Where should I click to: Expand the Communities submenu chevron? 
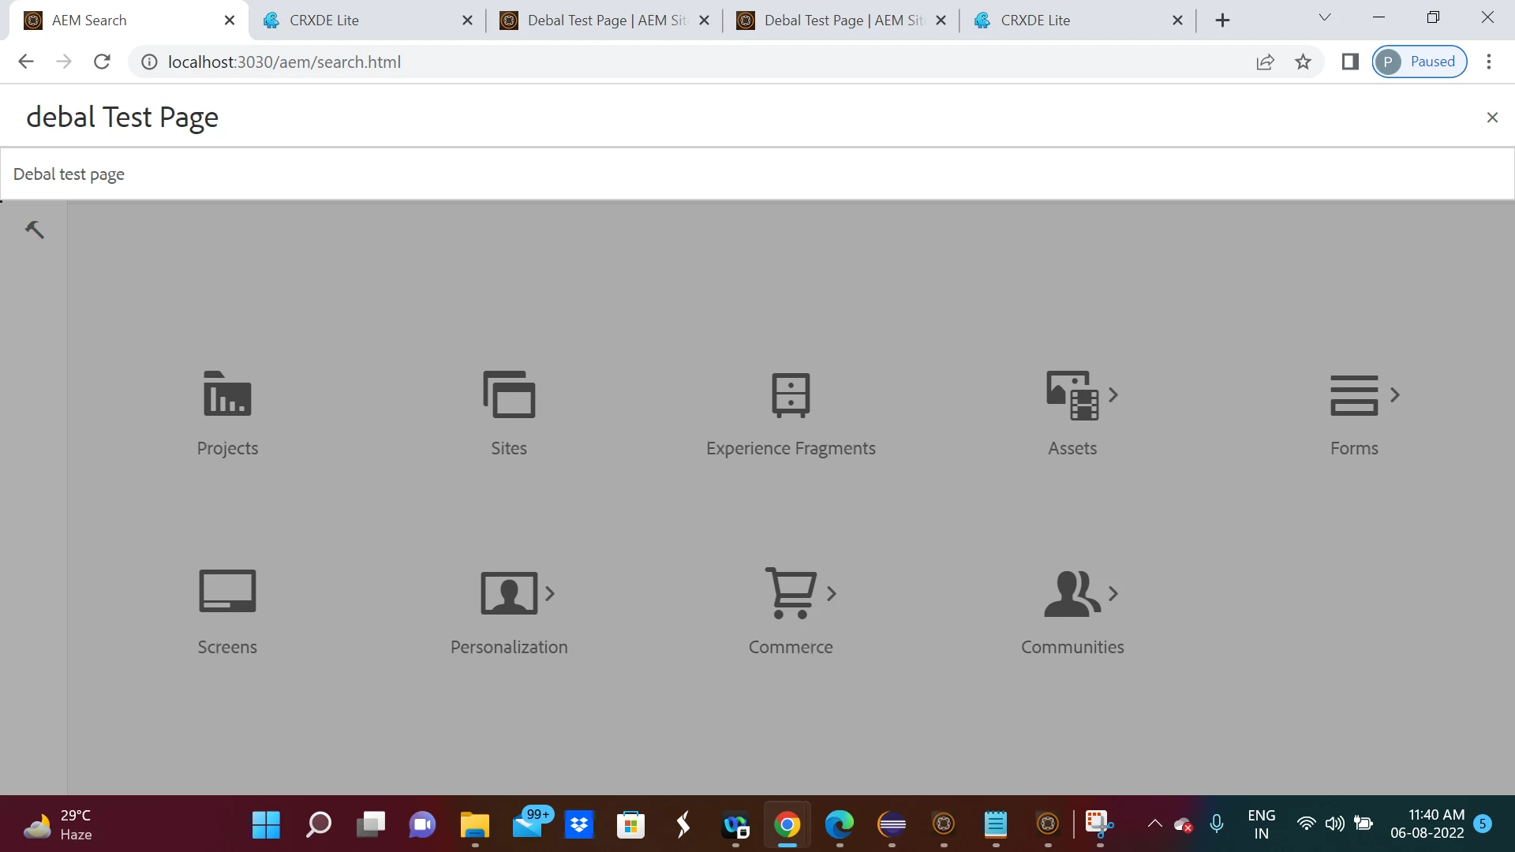[x=1113, y=593]
